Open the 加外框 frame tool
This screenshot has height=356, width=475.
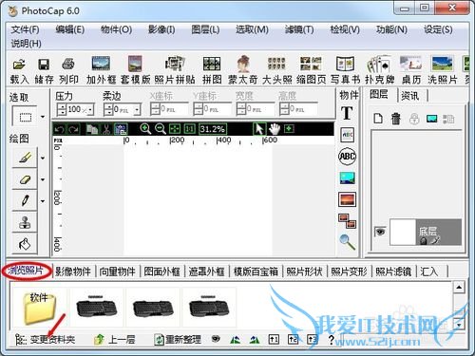click(101, 70)
